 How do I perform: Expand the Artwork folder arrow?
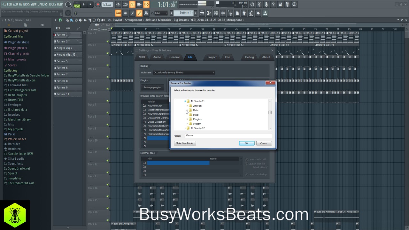pos(187,106)
